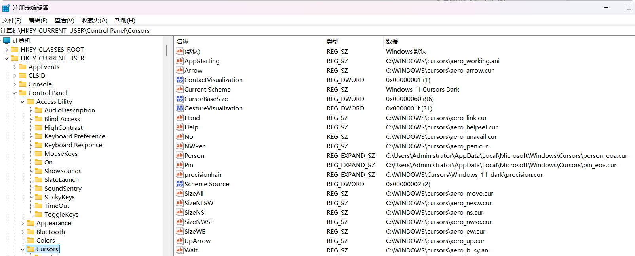
Task: Minimize the Registry Editor window
Action: [x=606, y=7]
